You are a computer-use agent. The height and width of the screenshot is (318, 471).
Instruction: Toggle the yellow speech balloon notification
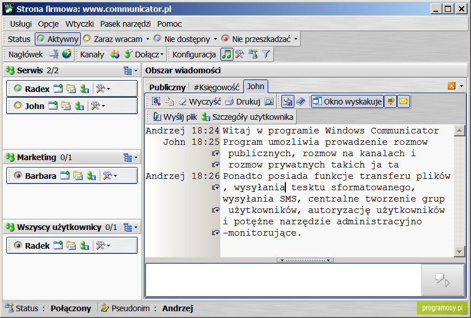click(x=390, y=102)
